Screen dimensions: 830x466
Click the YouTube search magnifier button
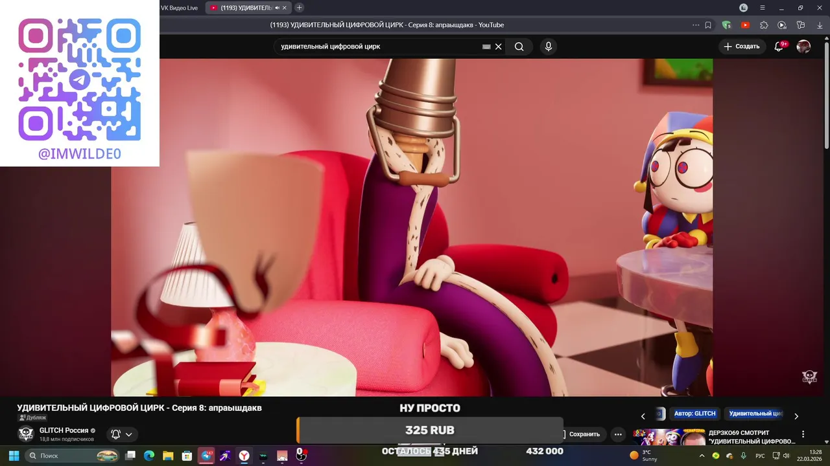click(x=519, y=47)
